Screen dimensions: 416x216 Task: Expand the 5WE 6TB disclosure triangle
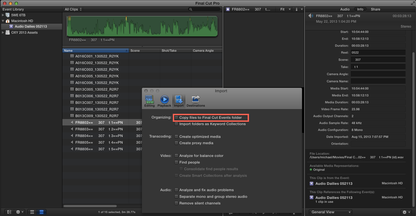(x=3, y=15)
